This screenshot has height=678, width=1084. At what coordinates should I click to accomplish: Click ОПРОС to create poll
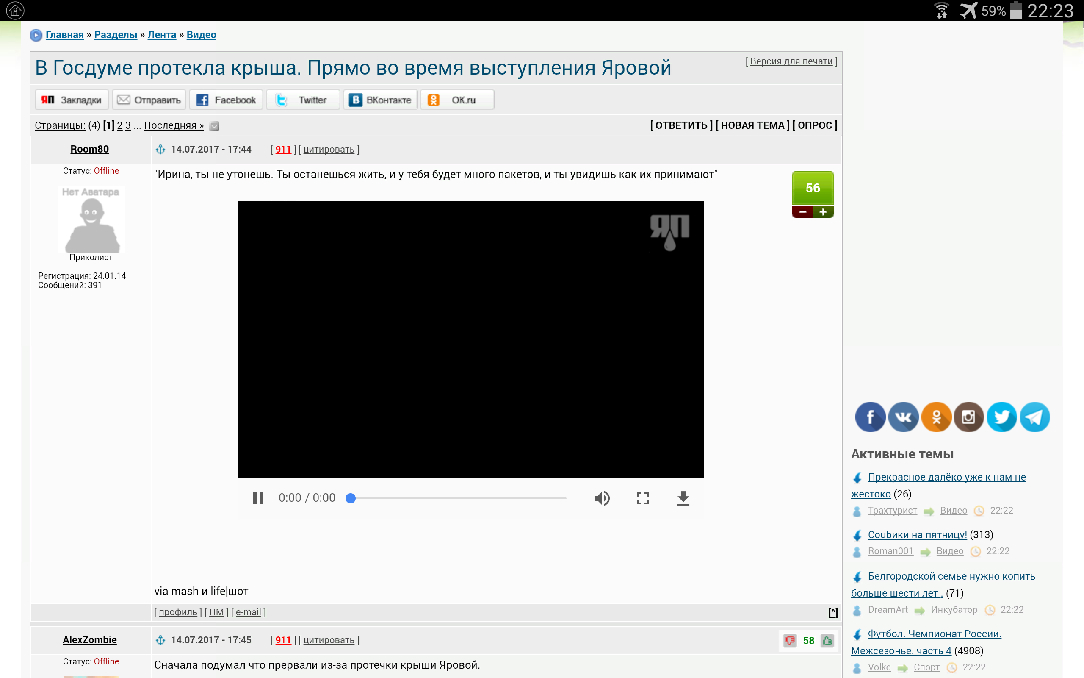[815, 125]
